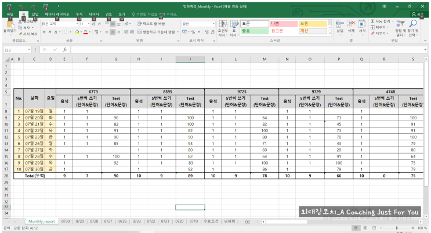
Task: Click the Copy (복사) icon
Action: (20, 27)
